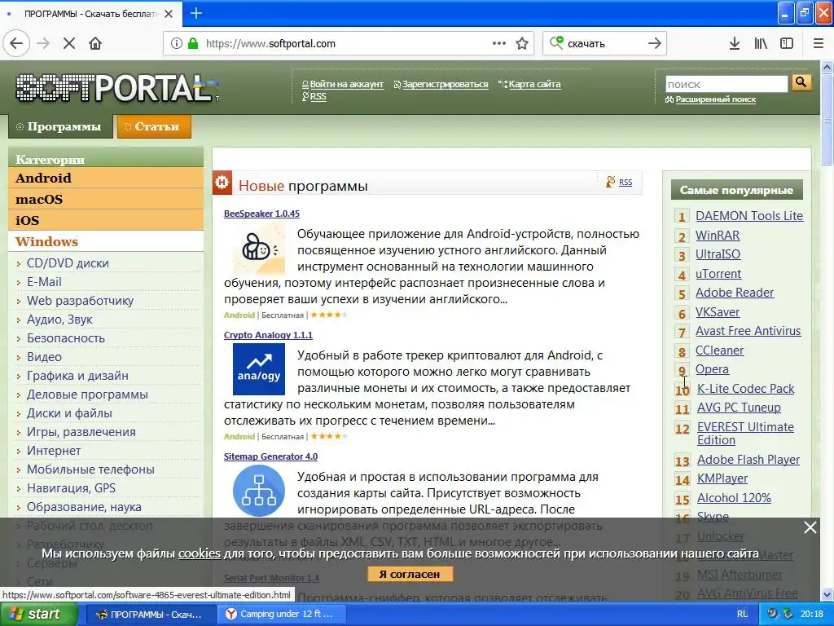This screenshot has width=834, height=626.
Task: Select ПРОГРАММЫ taskbar window button
Action: 150,614
